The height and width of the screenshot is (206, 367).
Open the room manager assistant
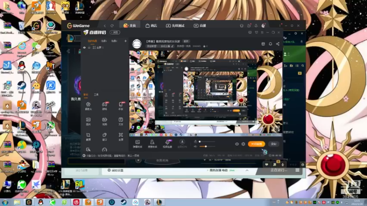(152, 144)
